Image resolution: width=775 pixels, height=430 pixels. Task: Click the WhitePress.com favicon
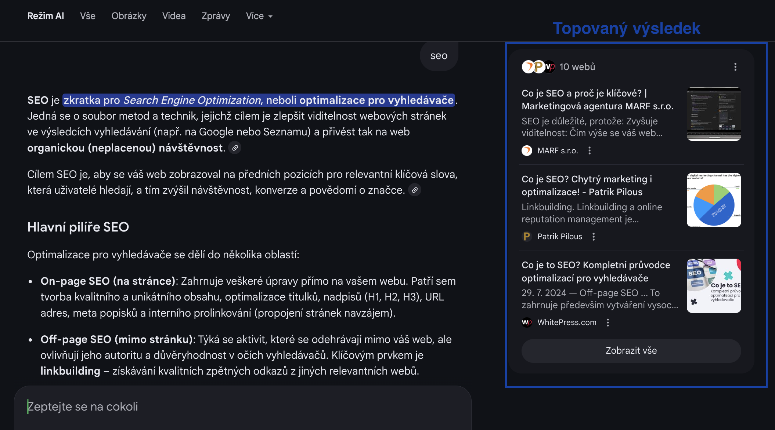tap(527, 322)
